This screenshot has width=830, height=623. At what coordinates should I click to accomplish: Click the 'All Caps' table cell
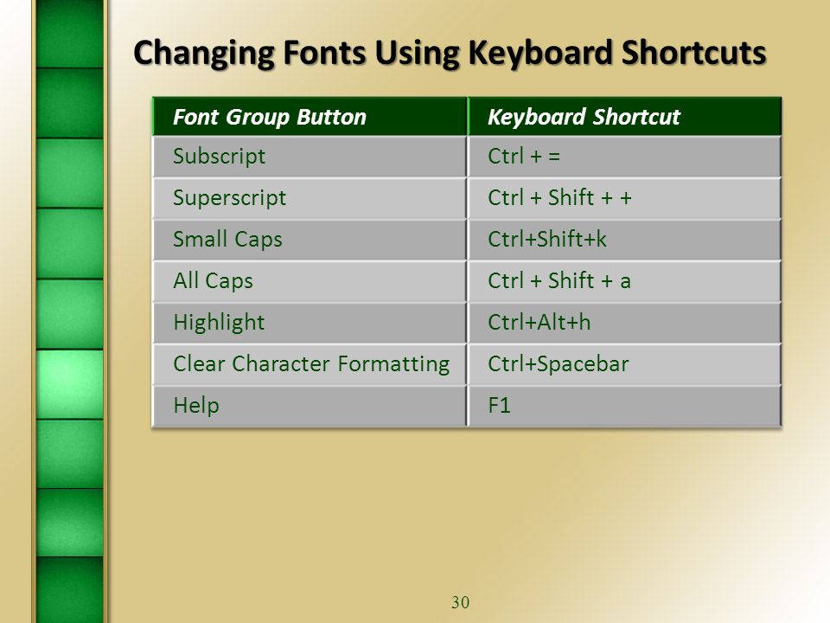pyautogui.click(x=310, y=281)
